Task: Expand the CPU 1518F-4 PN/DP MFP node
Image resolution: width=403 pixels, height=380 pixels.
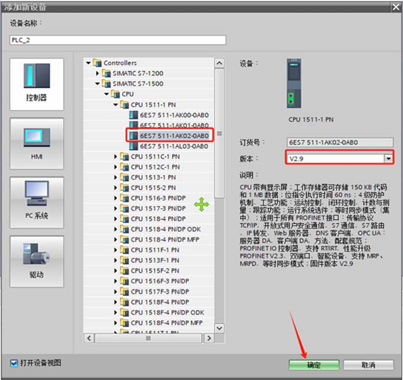Action: point(116,323)
